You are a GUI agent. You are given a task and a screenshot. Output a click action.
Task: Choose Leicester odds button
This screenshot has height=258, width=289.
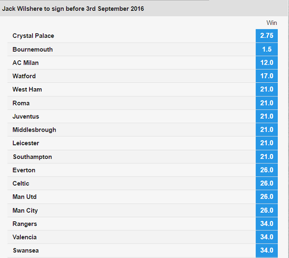[x=266, y=143]
